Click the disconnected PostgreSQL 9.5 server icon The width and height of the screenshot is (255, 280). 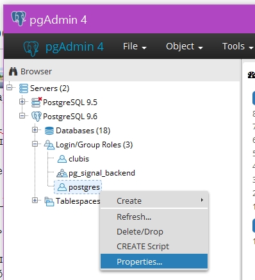(37, 102)
